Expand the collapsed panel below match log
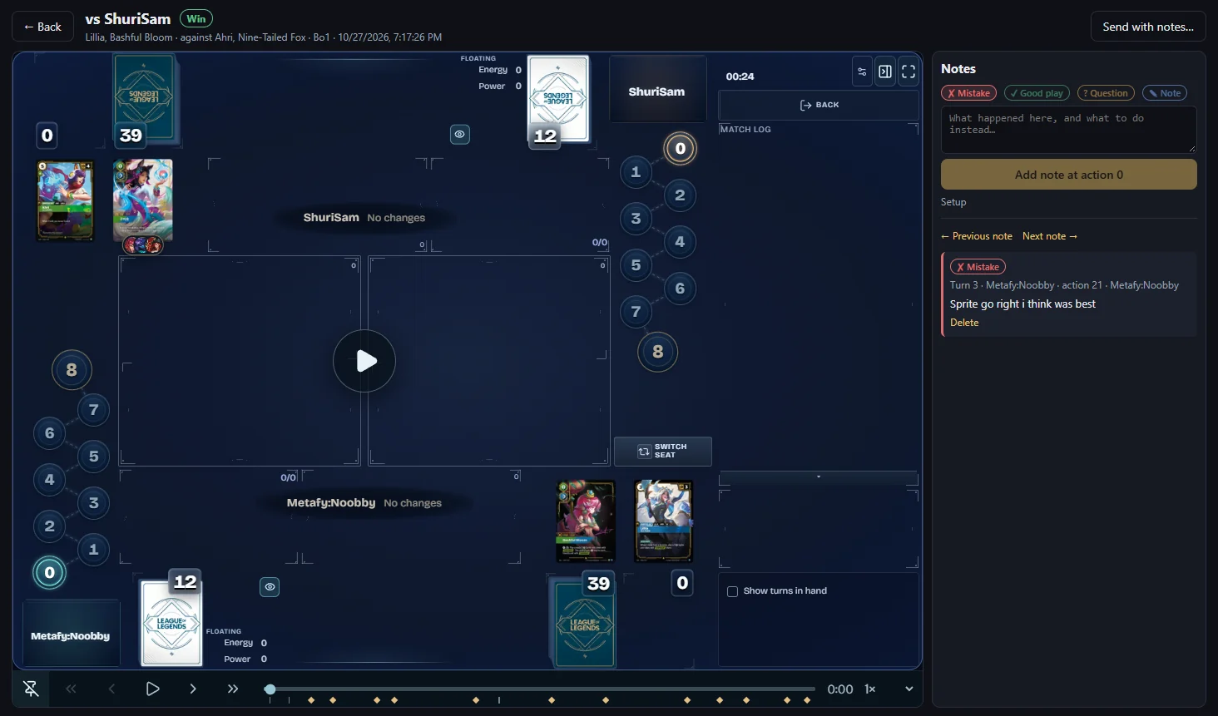 tap(819, 477)
